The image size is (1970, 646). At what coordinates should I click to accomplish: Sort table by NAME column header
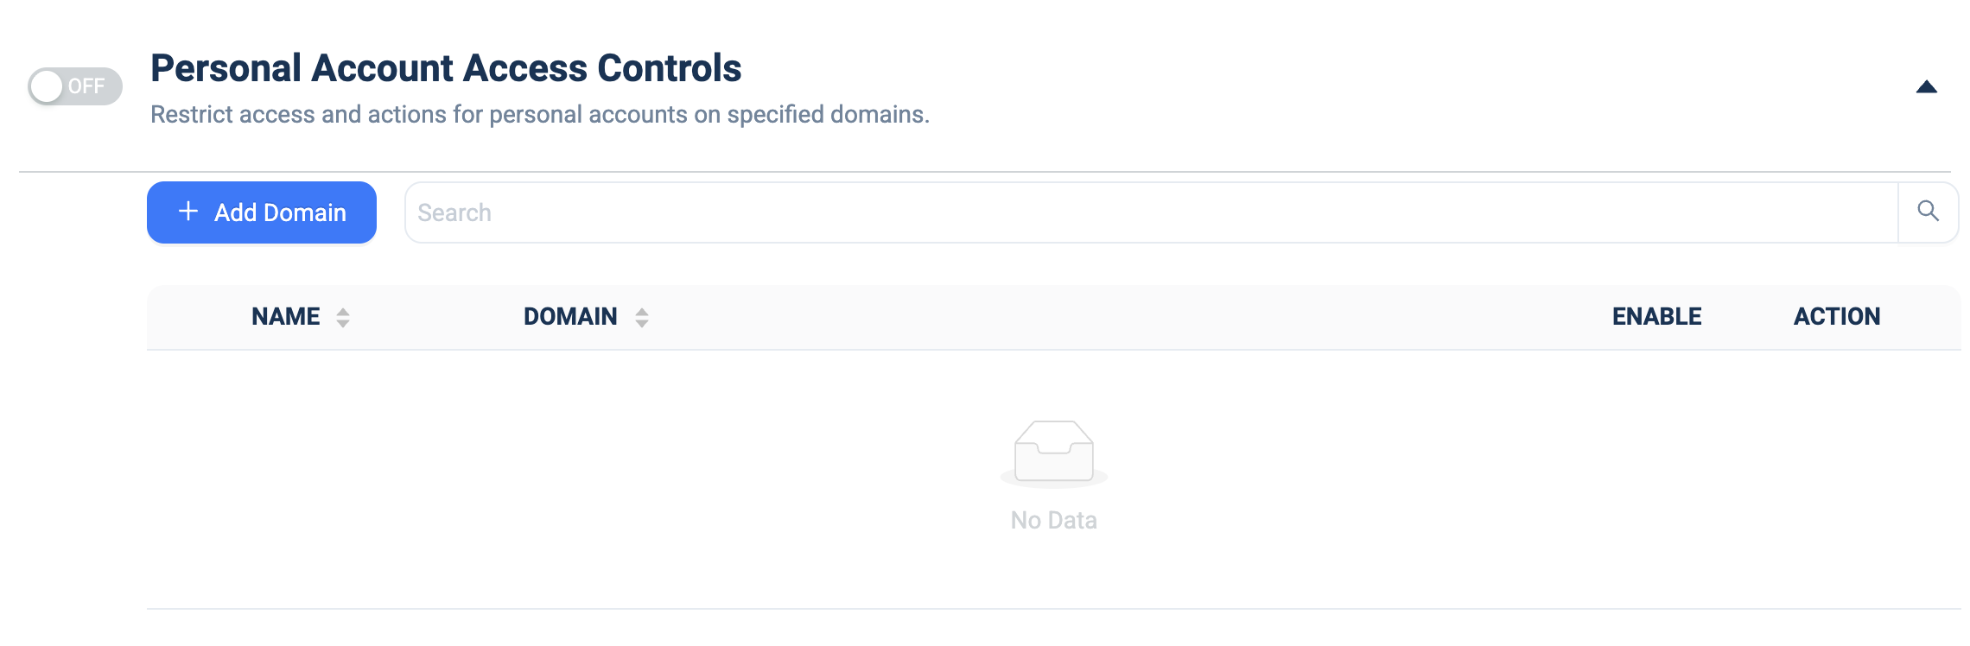pos(286,317)
